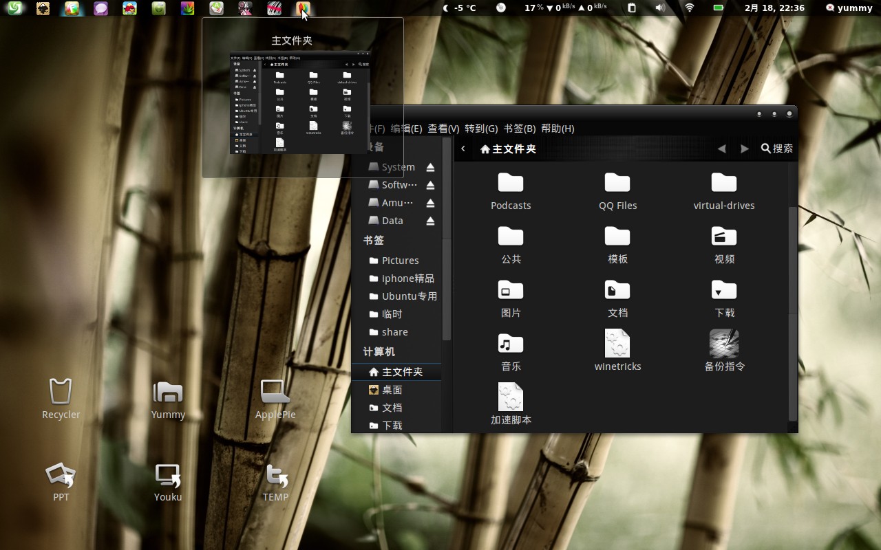The width and height of the screenshot is (881, 550).
Task: Select the TEMP desktop shortcut
Action: click(275, 481)
